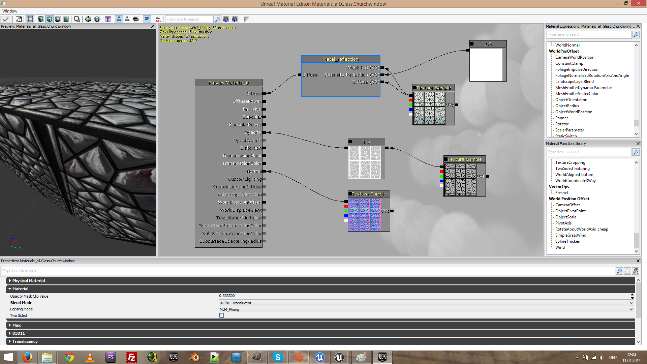Click the Properties wrench options icon
647x364 pixels.
tap(636, 271)
